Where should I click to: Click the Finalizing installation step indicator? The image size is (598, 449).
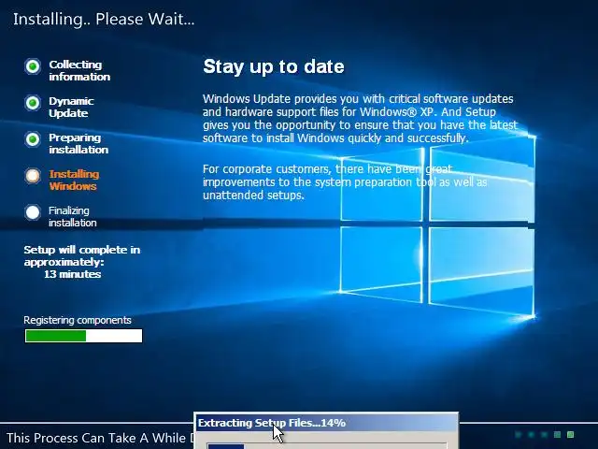[x=33, y=212]
